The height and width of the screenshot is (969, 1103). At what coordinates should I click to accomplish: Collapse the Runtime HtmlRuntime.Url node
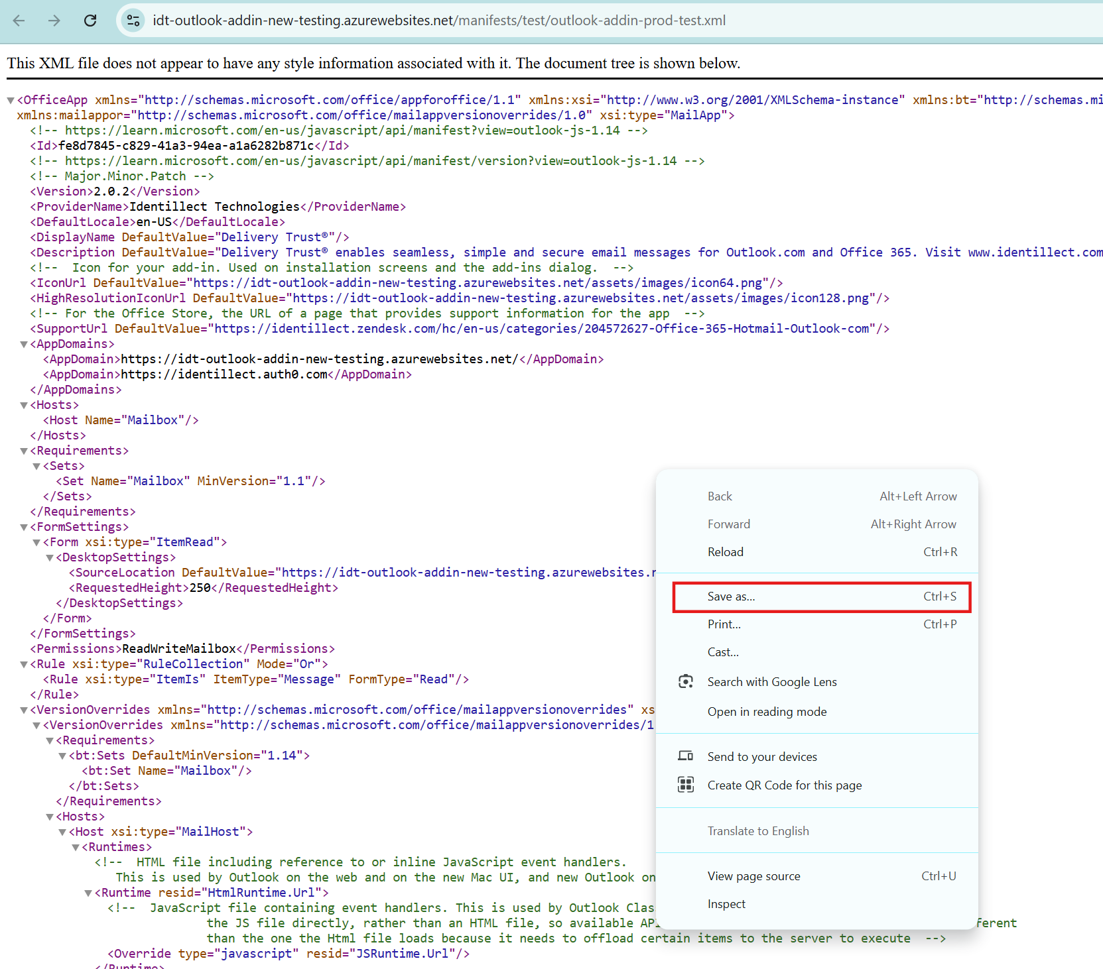tap(88, 893)
